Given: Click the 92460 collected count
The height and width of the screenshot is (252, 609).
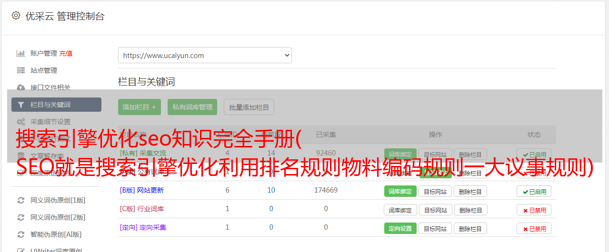Looking at the screenshot, I should pyautogui.click(x=326, y=153).
